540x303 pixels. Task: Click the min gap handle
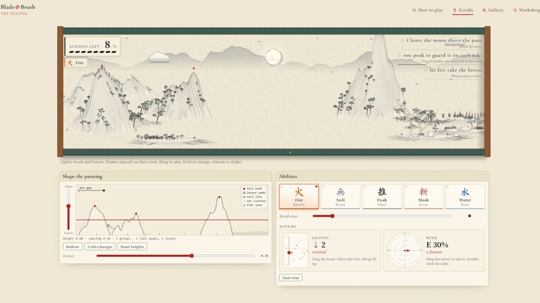pyautogui.click(x=104, y=191)
